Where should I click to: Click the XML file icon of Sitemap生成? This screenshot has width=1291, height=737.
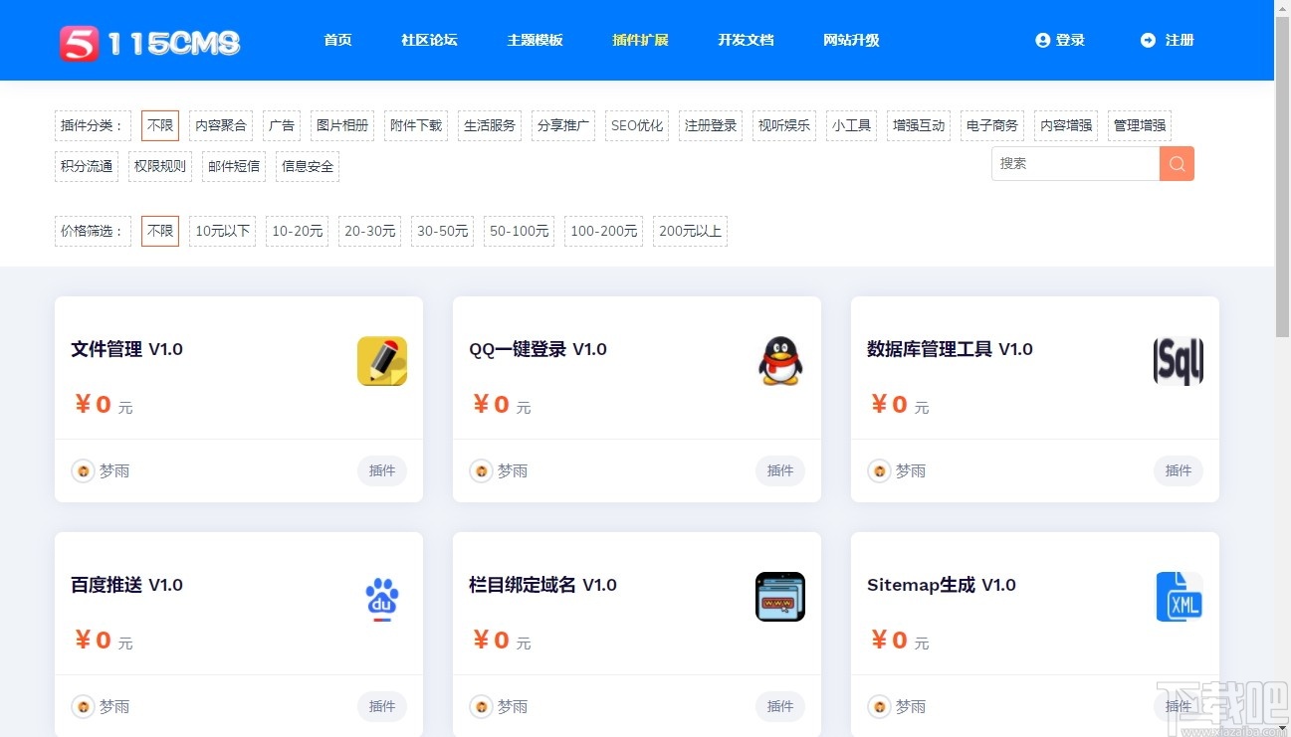point(1179,597)
